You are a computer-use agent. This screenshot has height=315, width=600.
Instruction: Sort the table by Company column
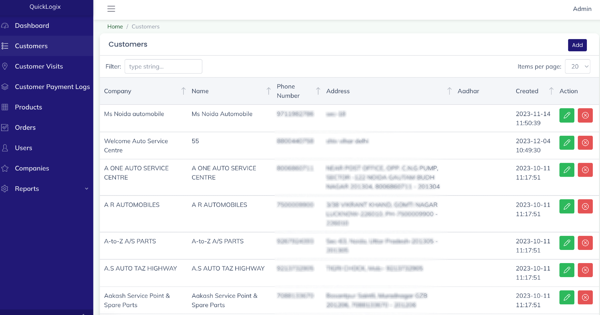183,91
